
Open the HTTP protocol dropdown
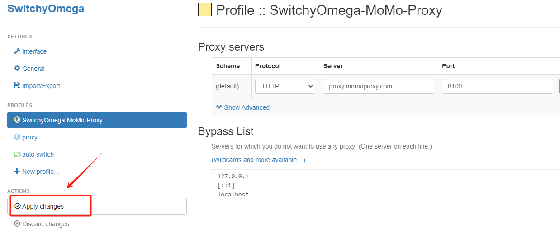click(285, 86)
